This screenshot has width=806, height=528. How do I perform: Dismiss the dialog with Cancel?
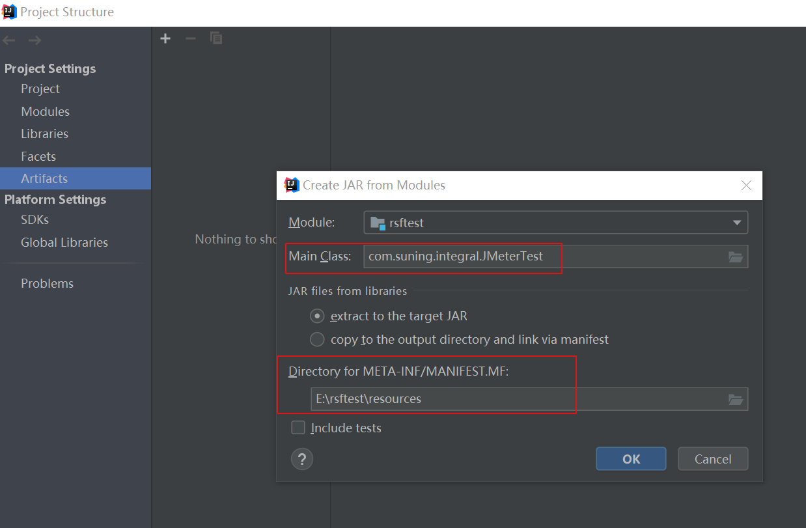click(x=712, y=458)
